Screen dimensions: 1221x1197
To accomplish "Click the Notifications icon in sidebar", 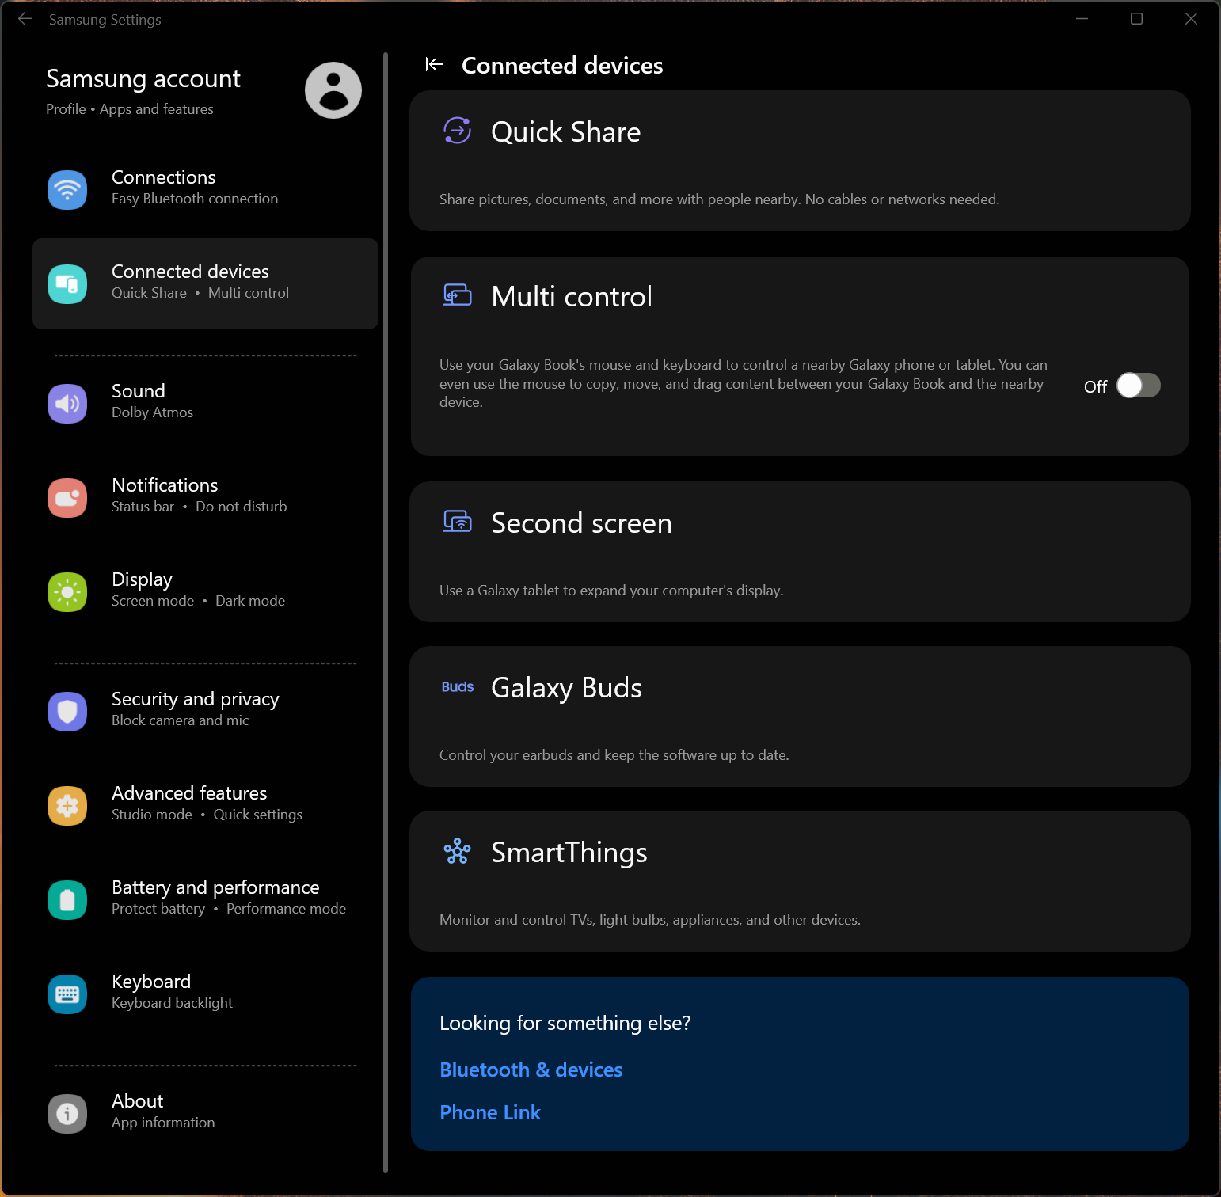I will [67, 498].
